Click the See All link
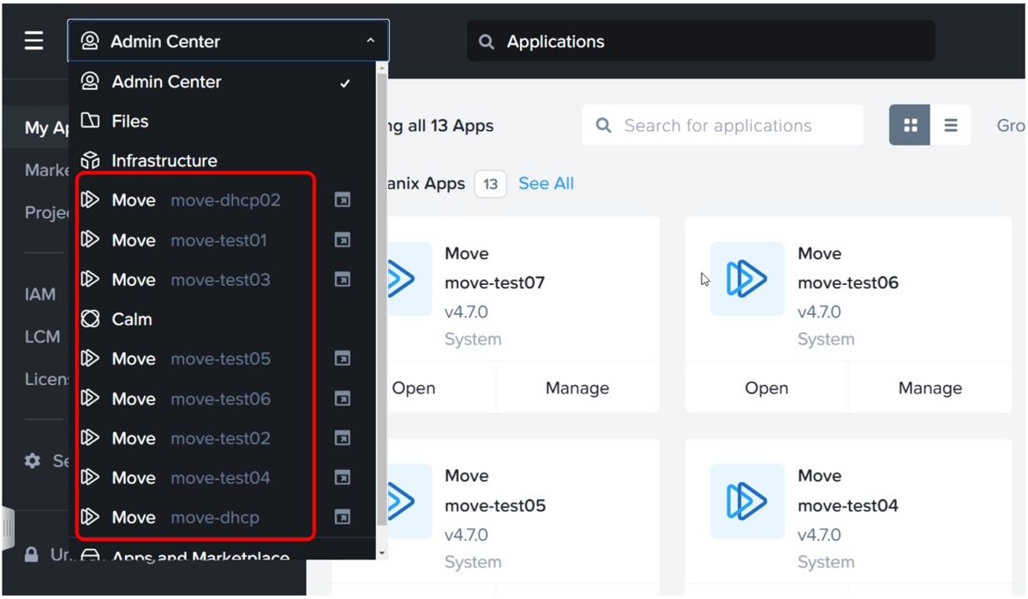 pos(546,183)
